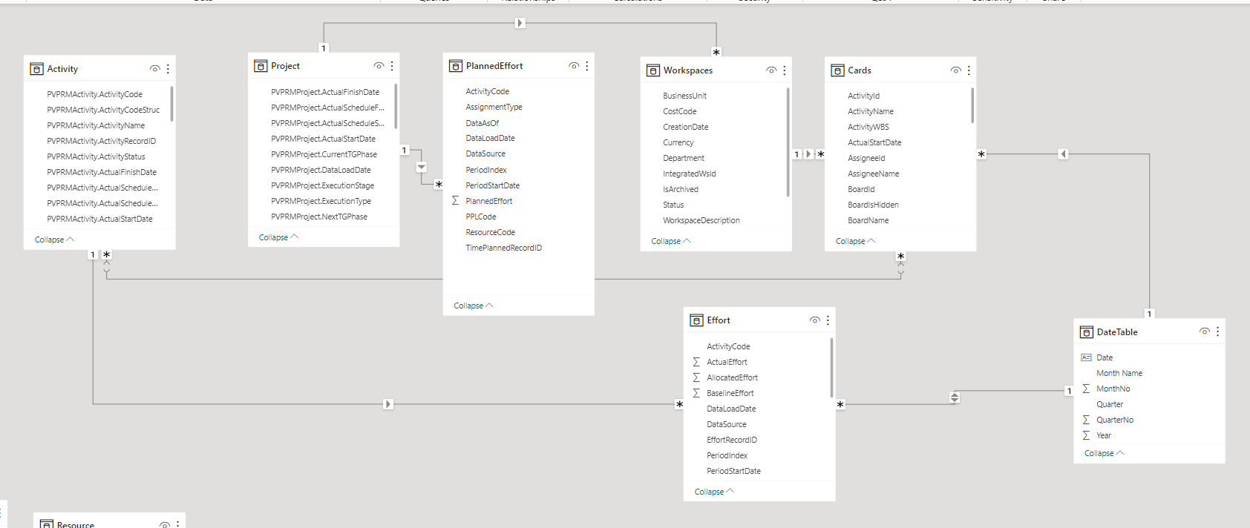
Task: Open Project table more options menu
Action: pos(392,66)
